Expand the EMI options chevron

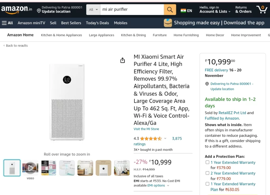point(168,186)
